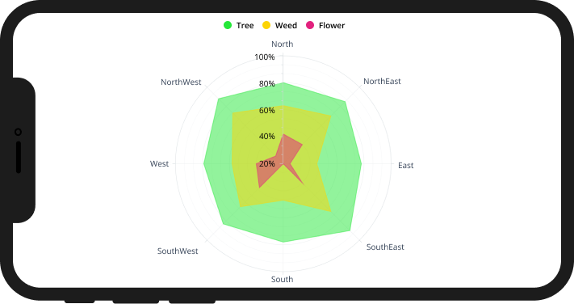
Task: Select the NorthWest axis label
Action: [181, 82]
